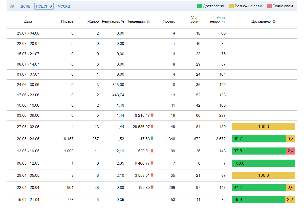
Task: Switch period to день
Action: click(26, 6)
